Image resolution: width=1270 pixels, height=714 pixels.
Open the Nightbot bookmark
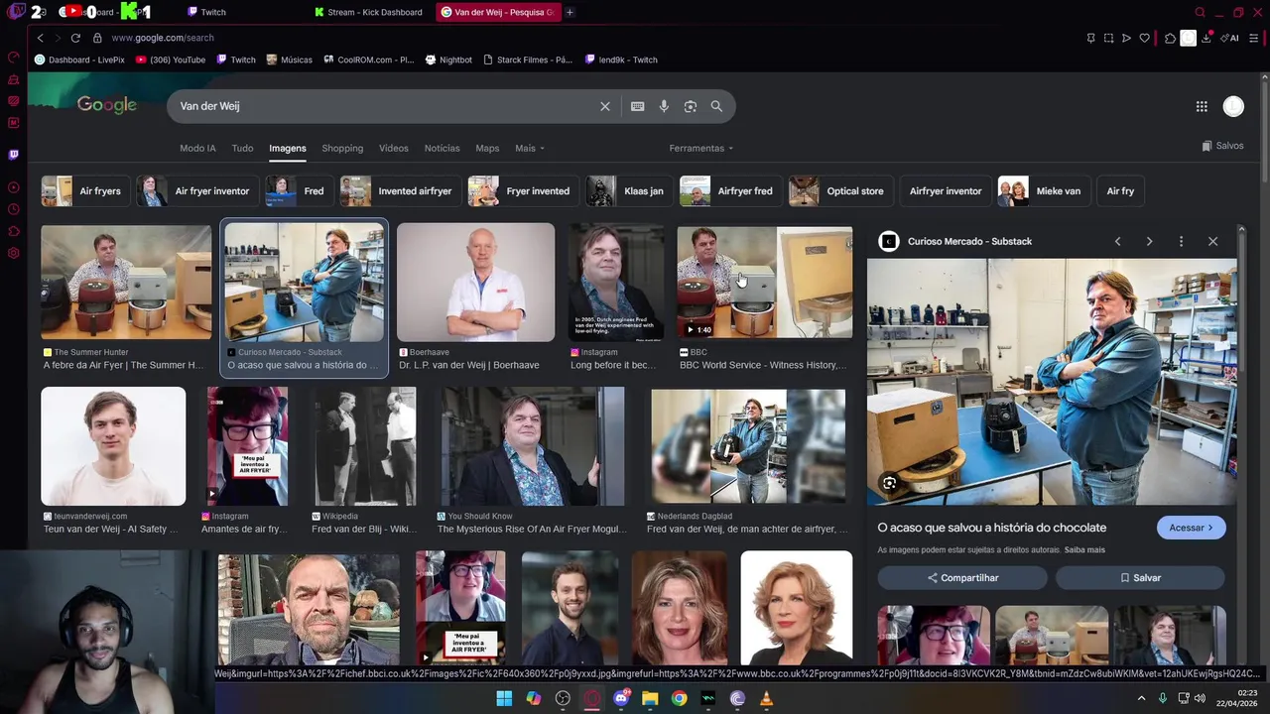(x=448, y=59)
